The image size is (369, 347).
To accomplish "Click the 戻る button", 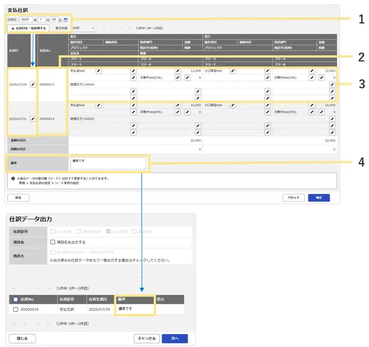I will pos(18,197).
